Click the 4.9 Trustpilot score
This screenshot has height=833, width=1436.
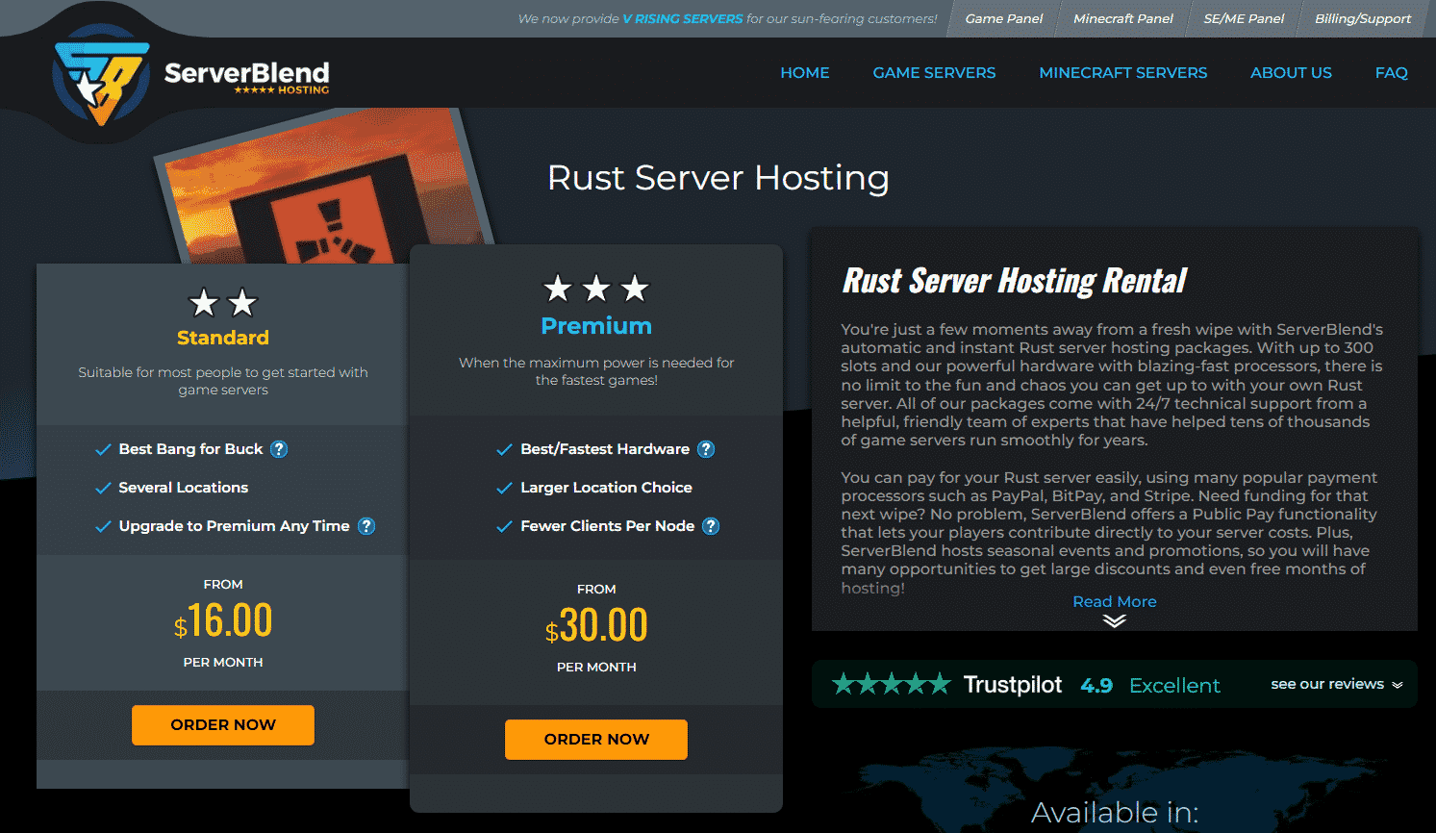point(1096,685)
